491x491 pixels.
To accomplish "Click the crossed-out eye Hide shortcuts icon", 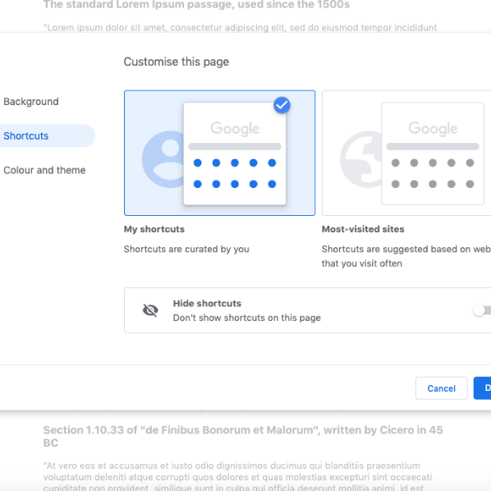I will 150,310.
